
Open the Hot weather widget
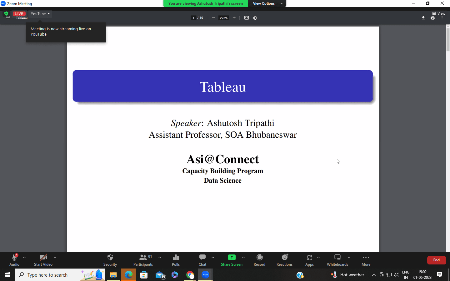347,275
